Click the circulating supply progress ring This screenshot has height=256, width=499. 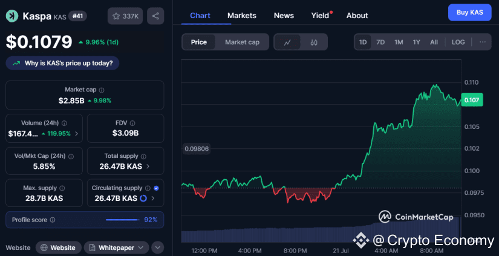[x=143, y=199]
